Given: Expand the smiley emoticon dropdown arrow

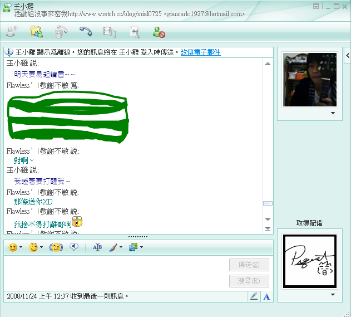Looking at the screenshot, I should [x=21, y=247].
